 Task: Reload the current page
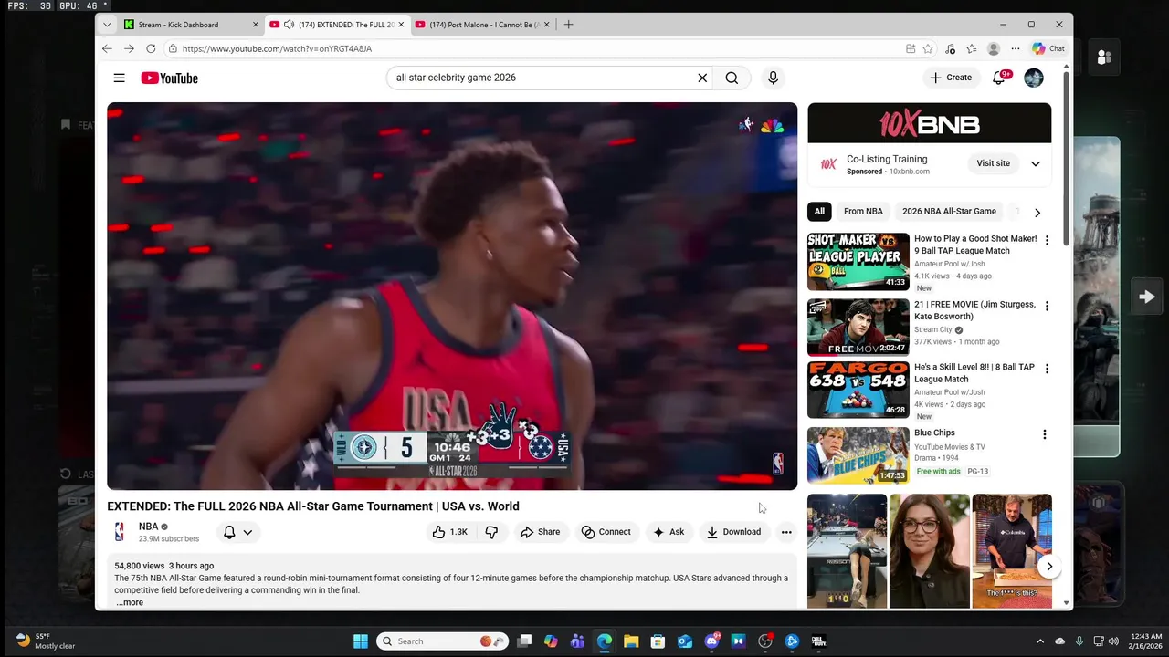[x=151, y=48]
